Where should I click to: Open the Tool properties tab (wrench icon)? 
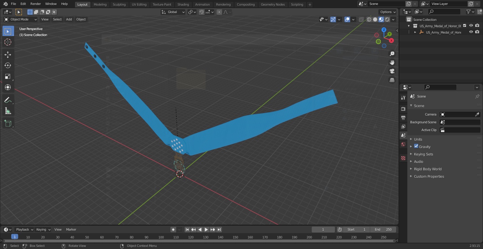403,97
